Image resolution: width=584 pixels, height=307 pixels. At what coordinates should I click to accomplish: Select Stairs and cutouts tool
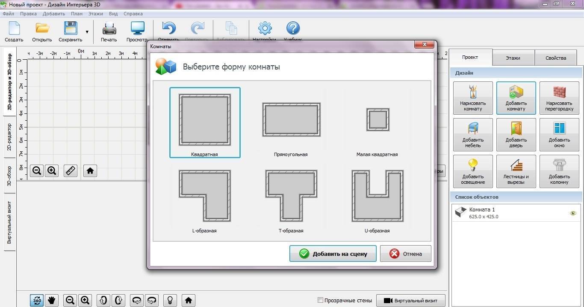(516, 171)
